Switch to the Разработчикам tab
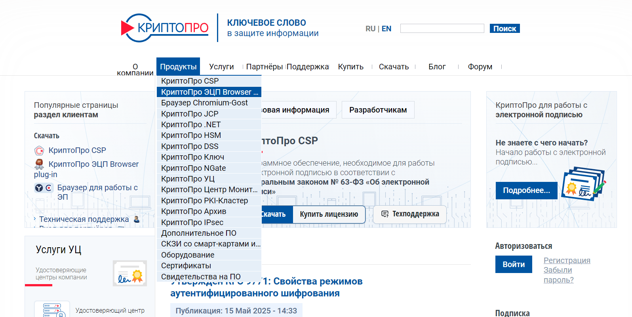Image resolution: width=632 pixels, height=317 pixels. 378,110
